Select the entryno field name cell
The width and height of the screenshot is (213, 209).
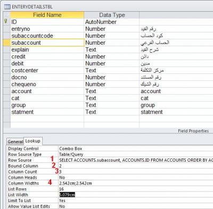(47, 29)
